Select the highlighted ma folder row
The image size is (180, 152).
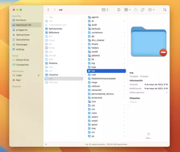click(x=106, y=71)
